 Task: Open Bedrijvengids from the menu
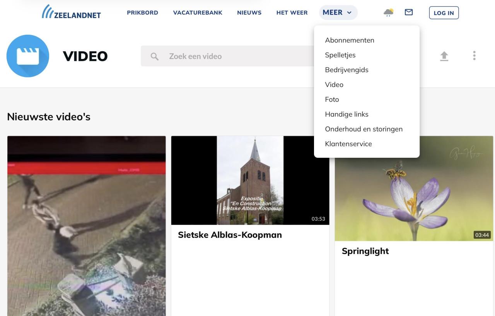pyautogui.click(x=346, y=70)
